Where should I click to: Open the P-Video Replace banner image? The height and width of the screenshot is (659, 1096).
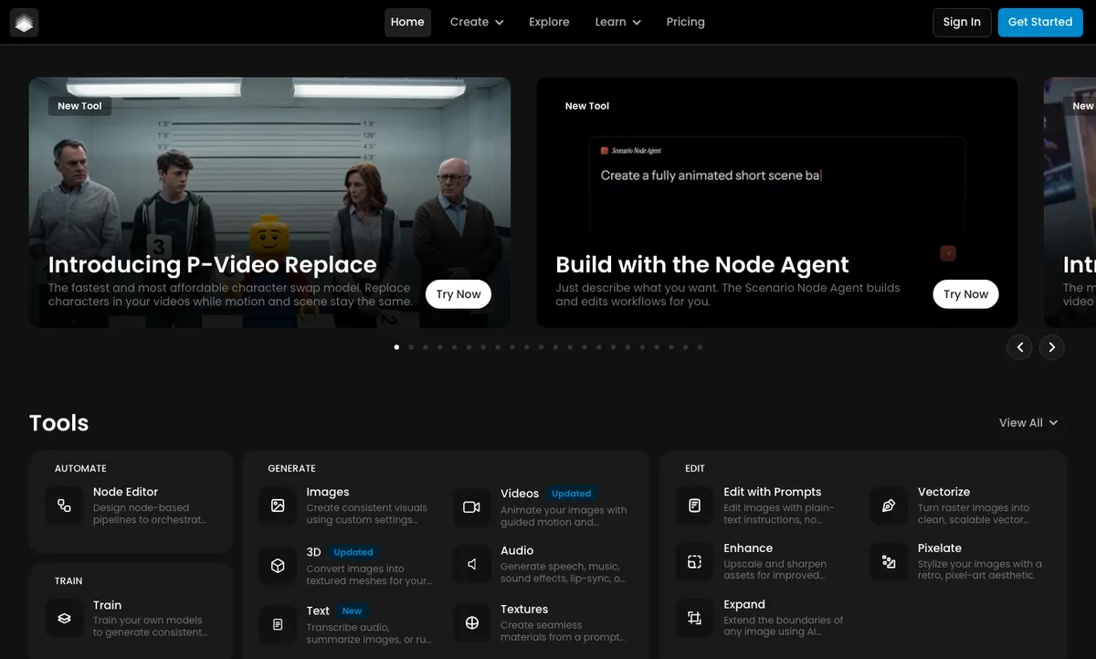269,202
